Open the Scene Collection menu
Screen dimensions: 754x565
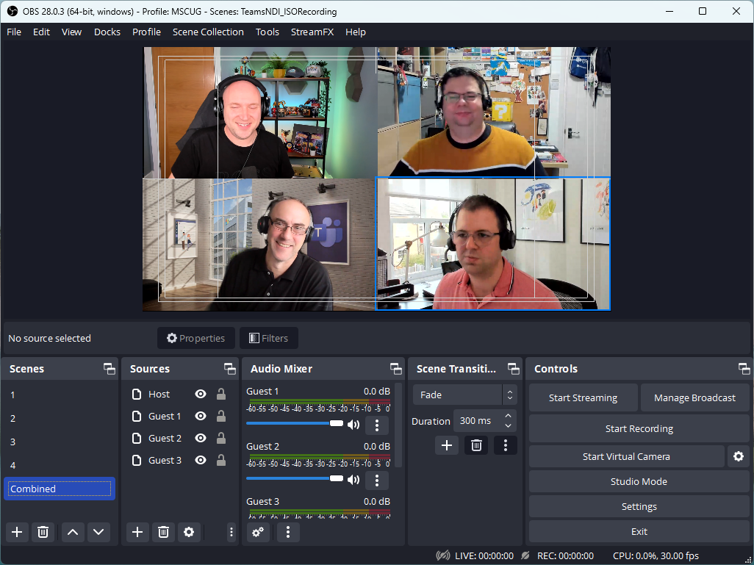208,32
